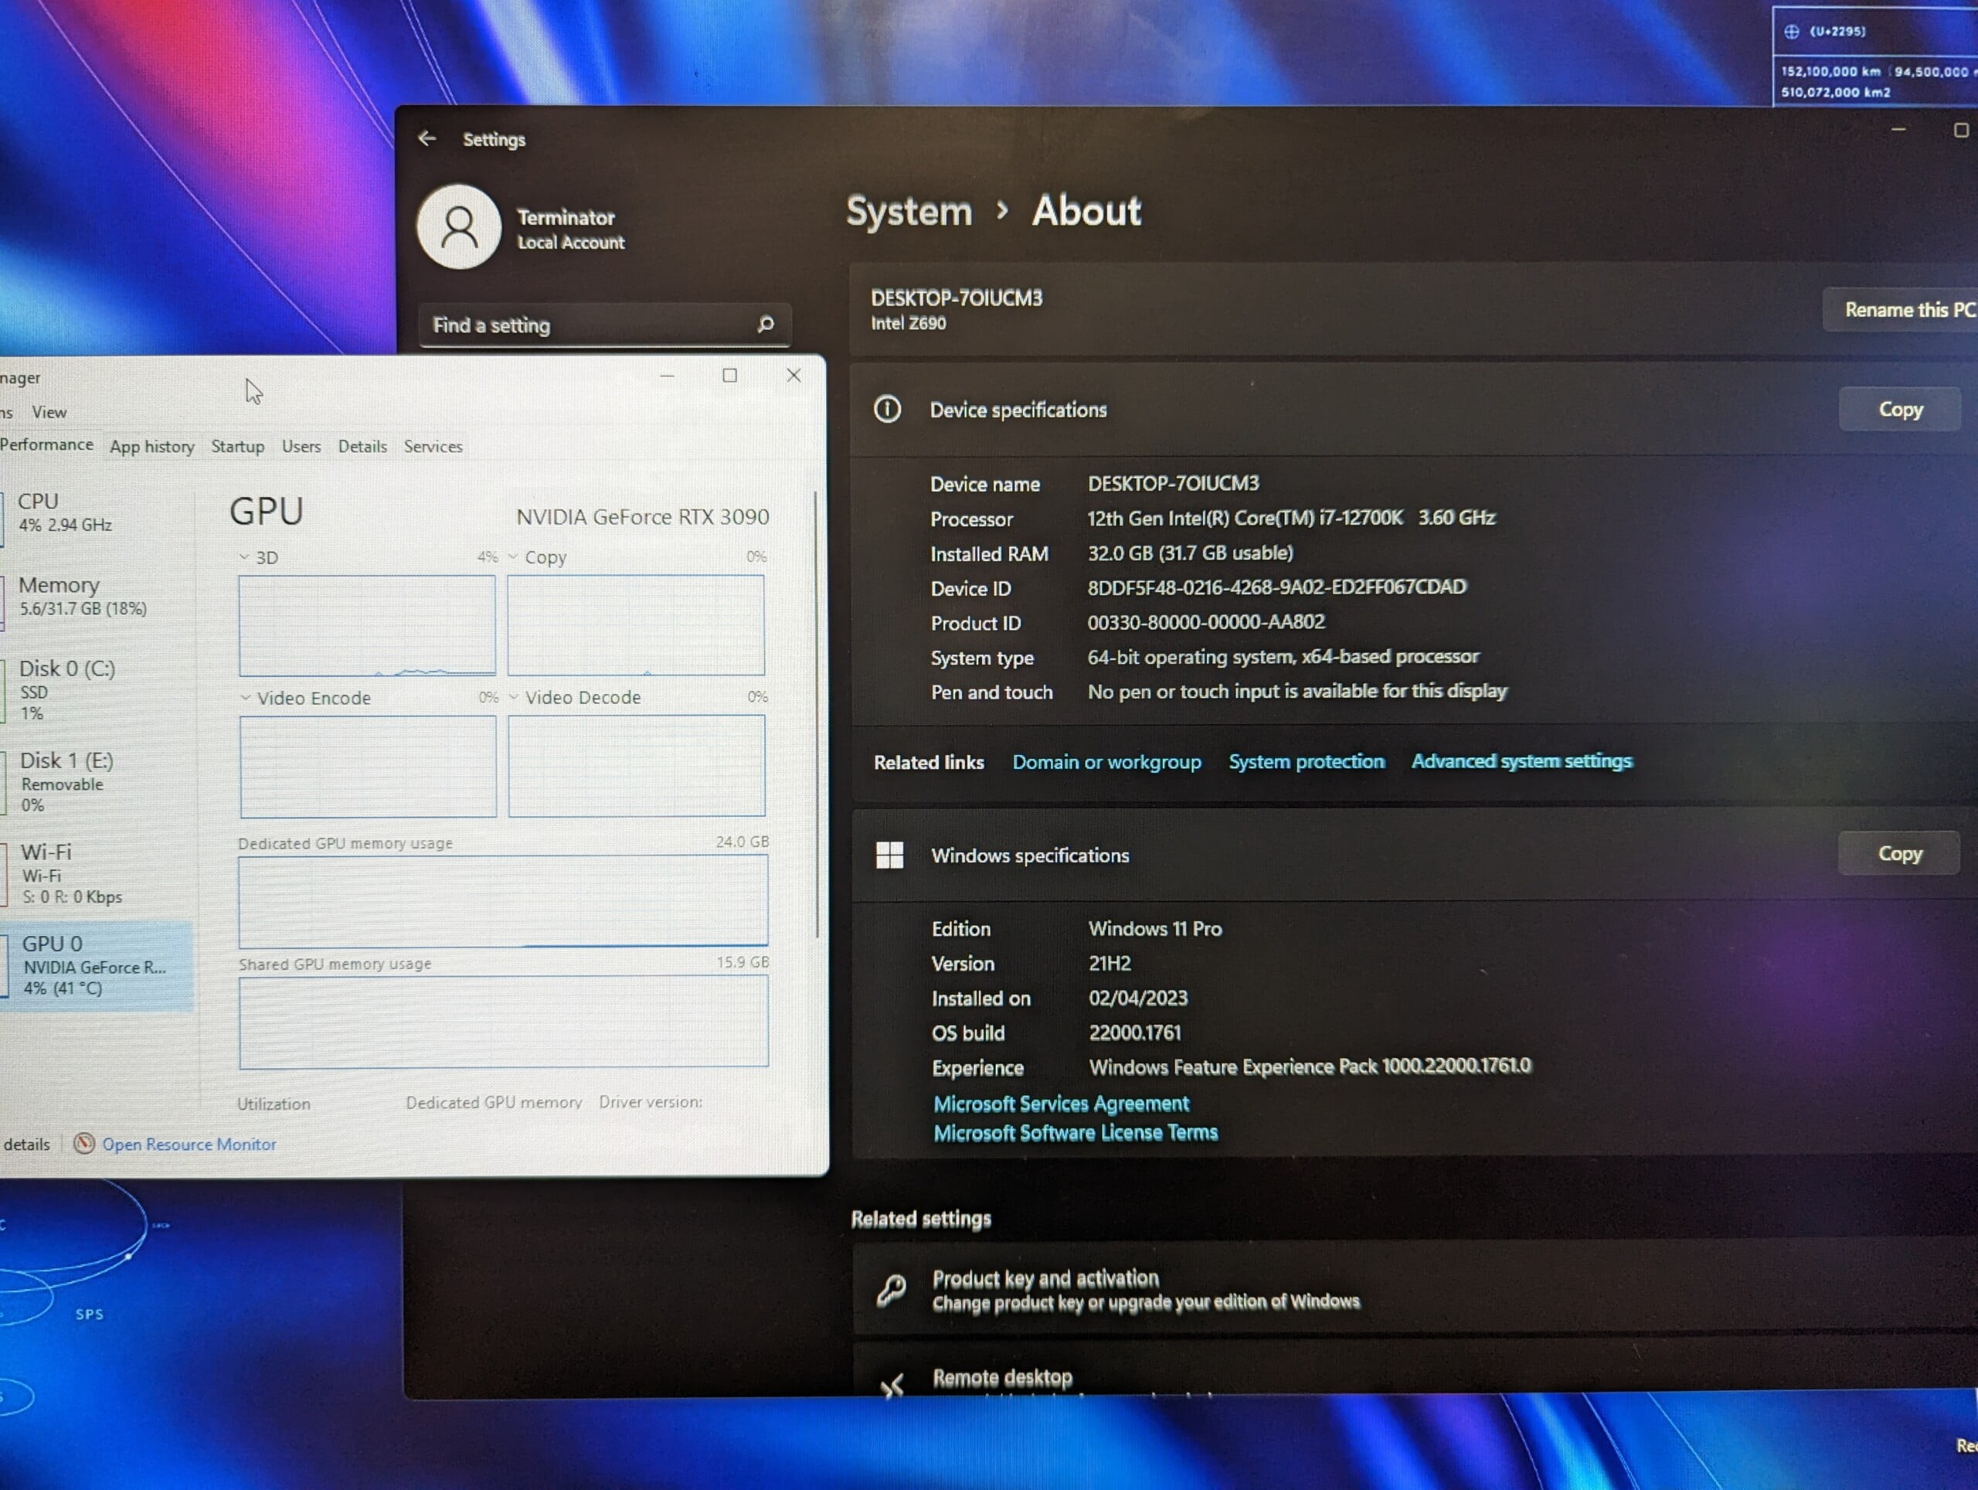Viewport: 1978px width, 1490px height.
Task: Open the Video Decode graph dropdown
Action: 514,698
